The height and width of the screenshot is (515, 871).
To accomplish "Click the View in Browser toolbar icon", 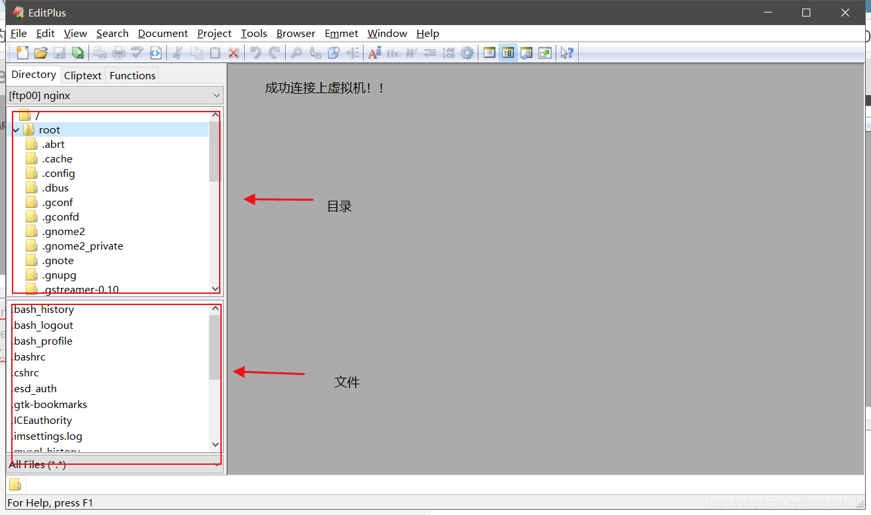I will (156, 53).
